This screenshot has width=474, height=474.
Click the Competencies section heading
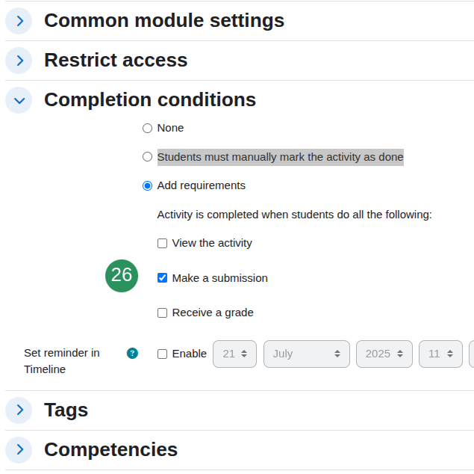pyautogui.click(x=110, y=449)
